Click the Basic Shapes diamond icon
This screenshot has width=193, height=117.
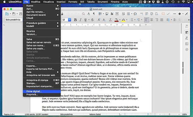coord(180,14)
